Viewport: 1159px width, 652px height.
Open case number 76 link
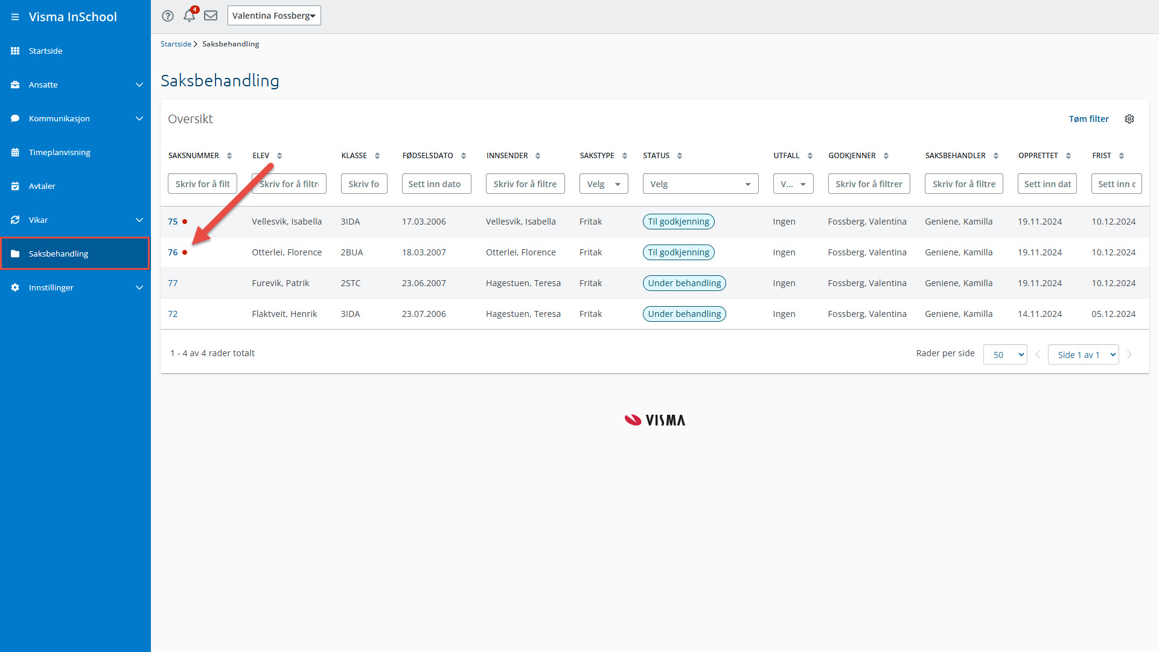click(173, 252)
